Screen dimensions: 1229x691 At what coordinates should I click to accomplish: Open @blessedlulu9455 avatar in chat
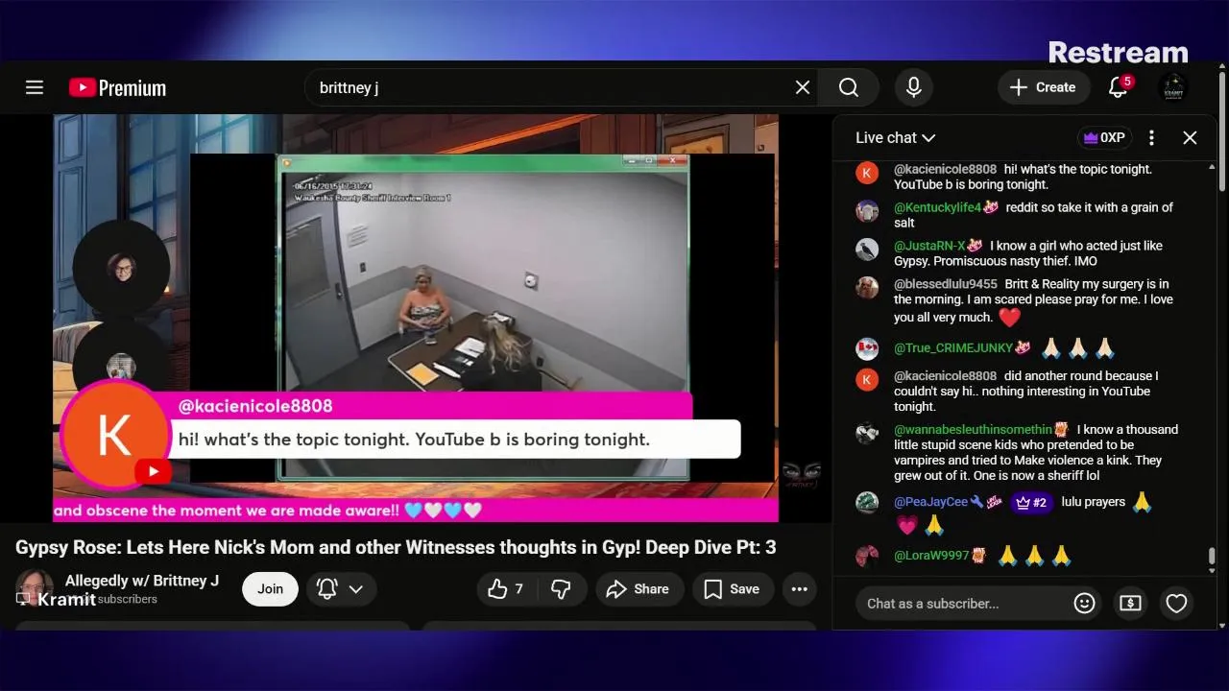coord(867,288)
